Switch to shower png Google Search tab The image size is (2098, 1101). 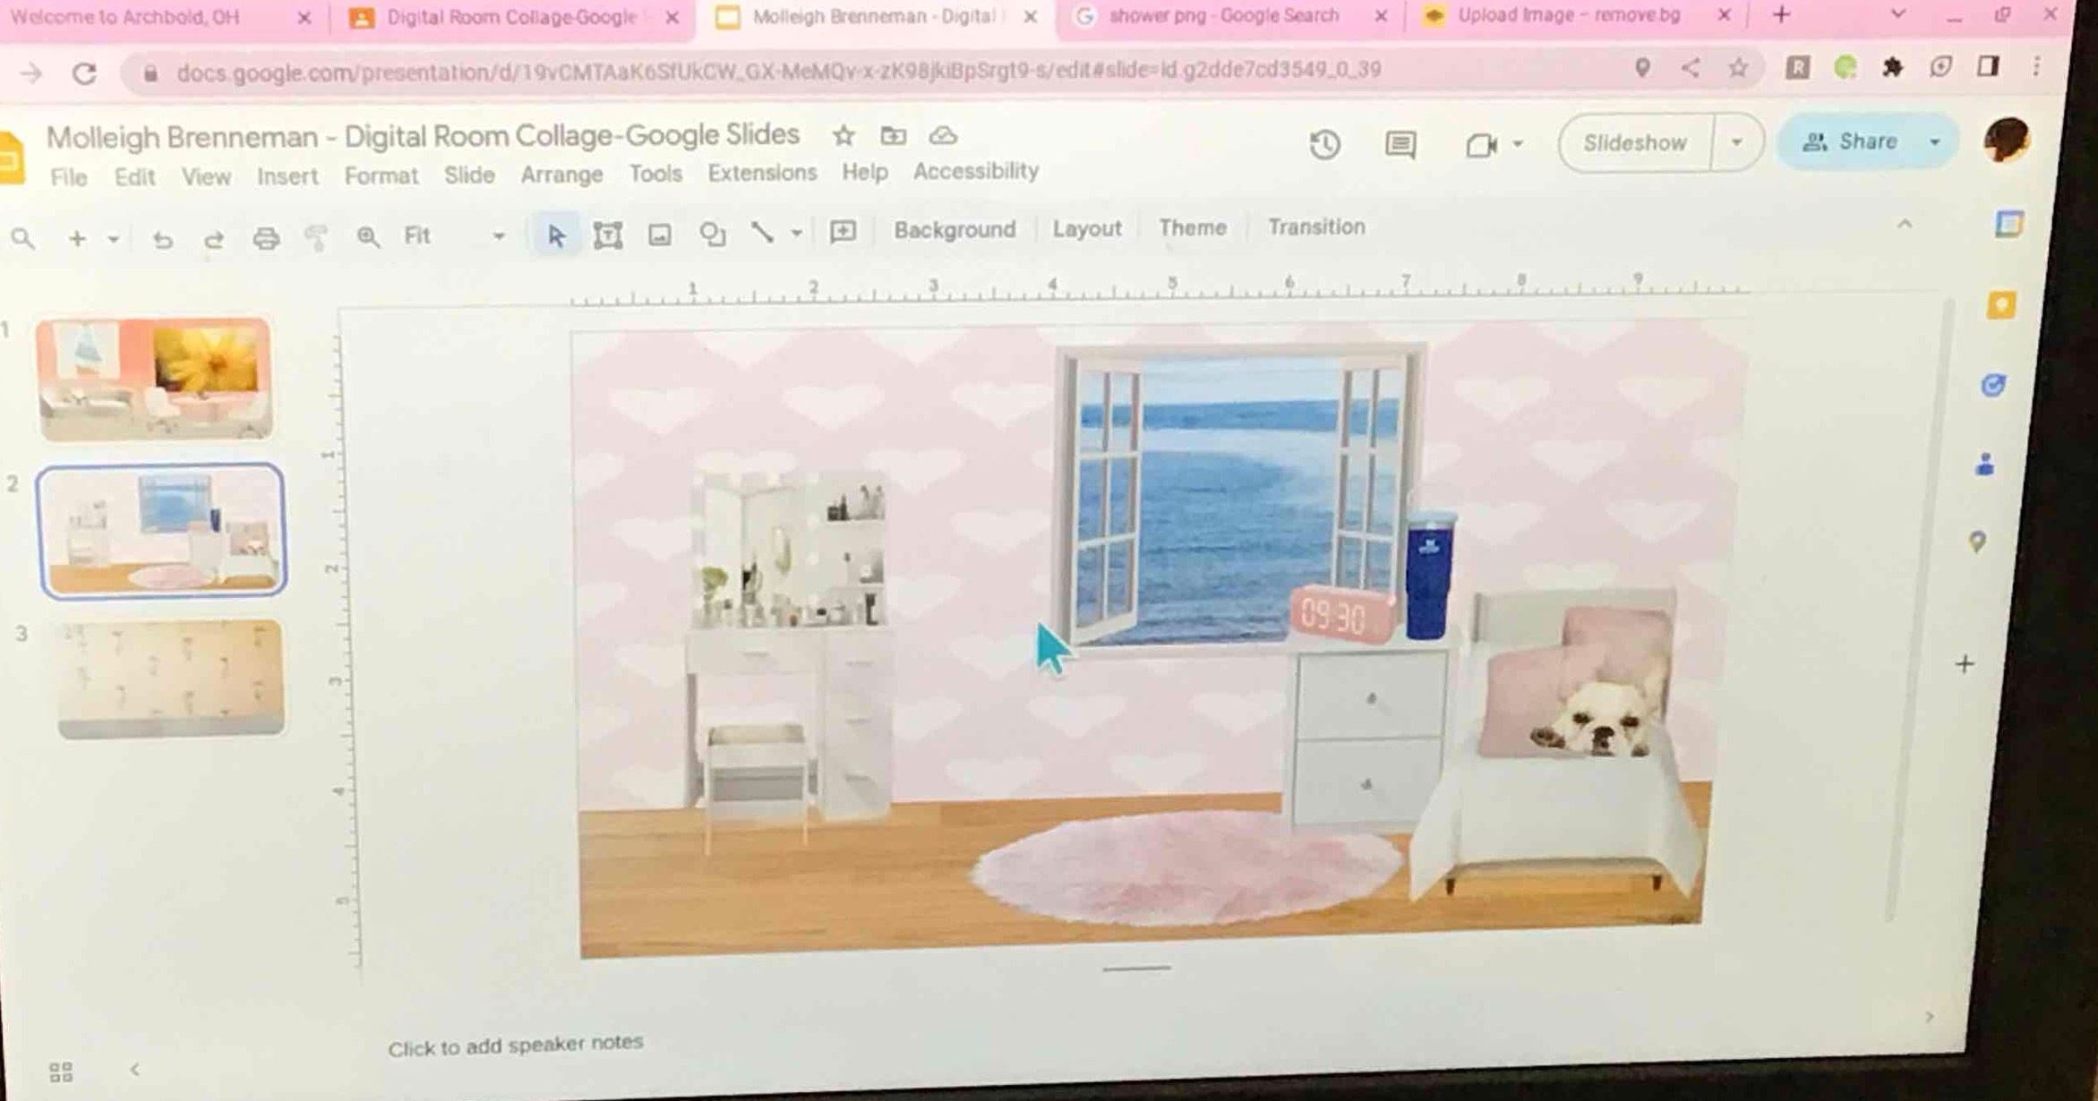click(1222, 16)
